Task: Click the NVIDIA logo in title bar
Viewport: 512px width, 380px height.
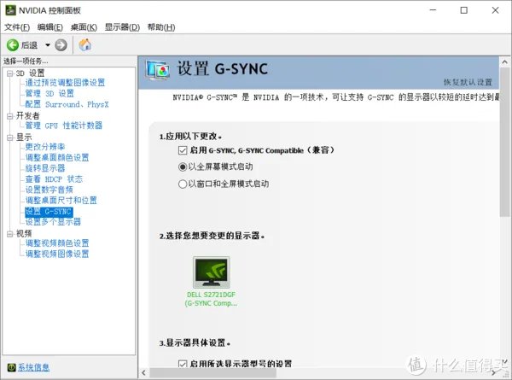Action: coord(10,10)
